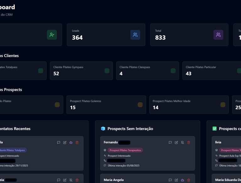The width and height of the screenshot is (241, 183).
Task: Click yellow badge on Prospect Pilates Goleiros card
Action: click(140, 105)
